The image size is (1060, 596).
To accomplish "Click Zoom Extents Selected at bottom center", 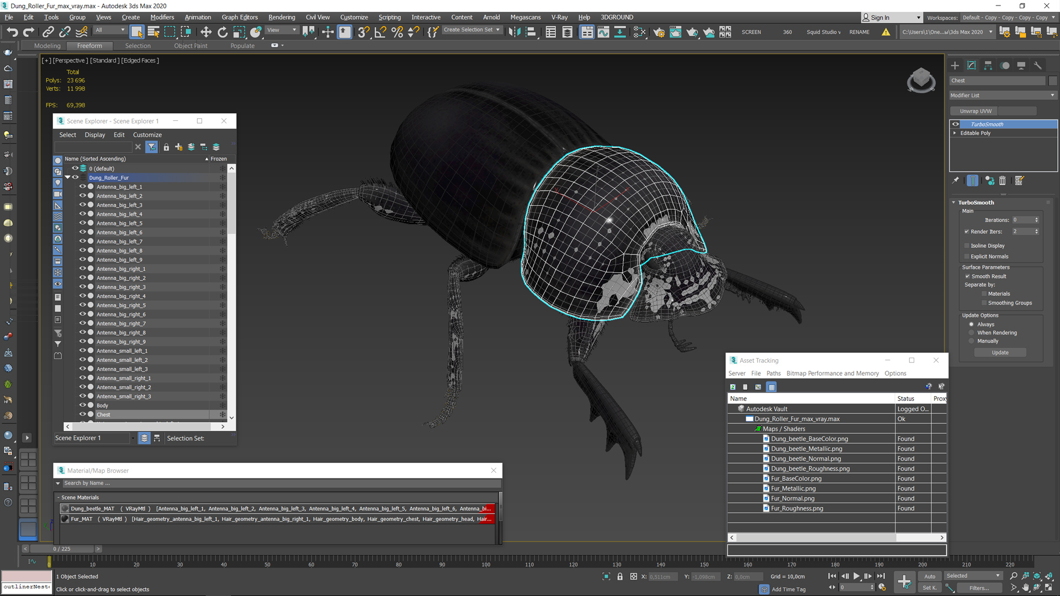I will pos(606,577).
